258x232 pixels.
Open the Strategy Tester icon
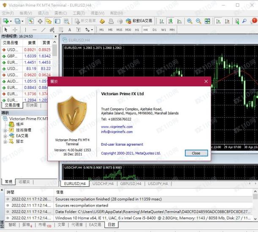point(66,21)
